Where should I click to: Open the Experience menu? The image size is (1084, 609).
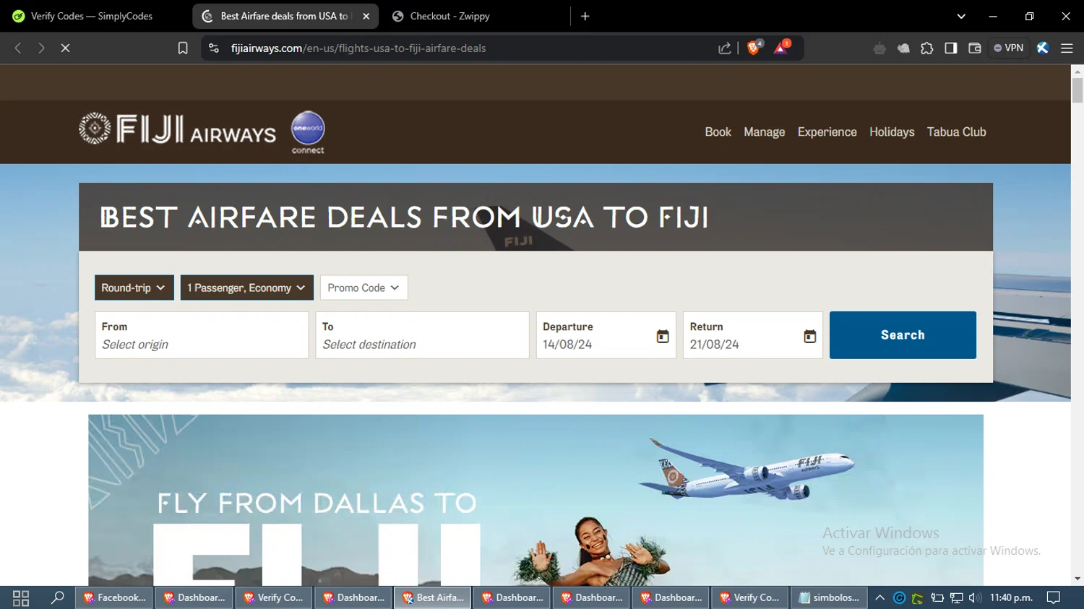pyautogui.click(x=827, y=131)
